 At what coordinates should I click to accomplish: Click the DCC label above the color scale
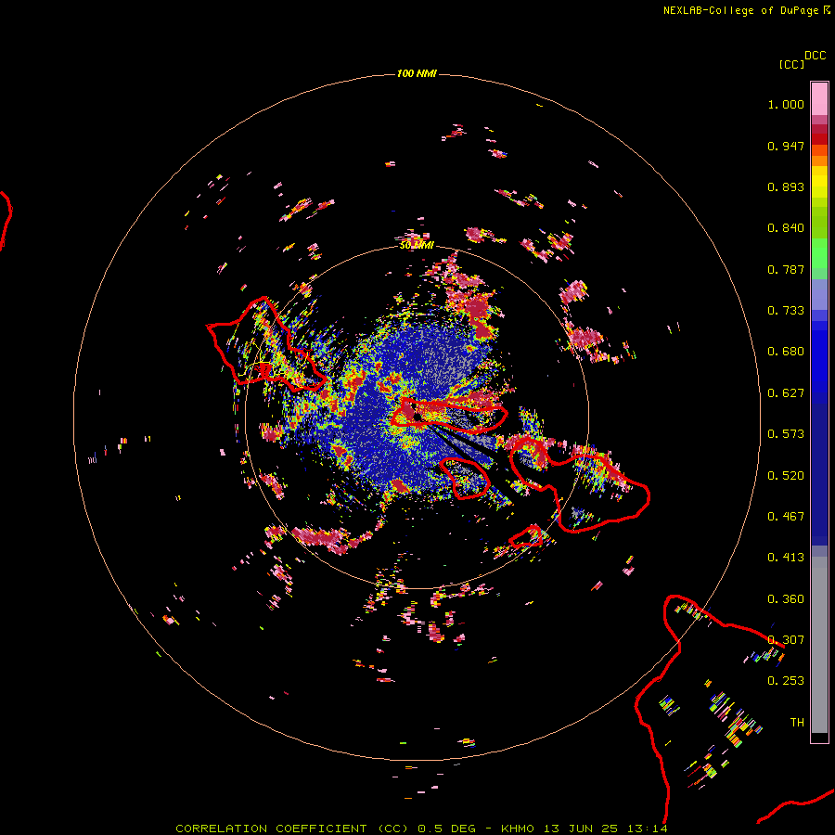(816, 56)
